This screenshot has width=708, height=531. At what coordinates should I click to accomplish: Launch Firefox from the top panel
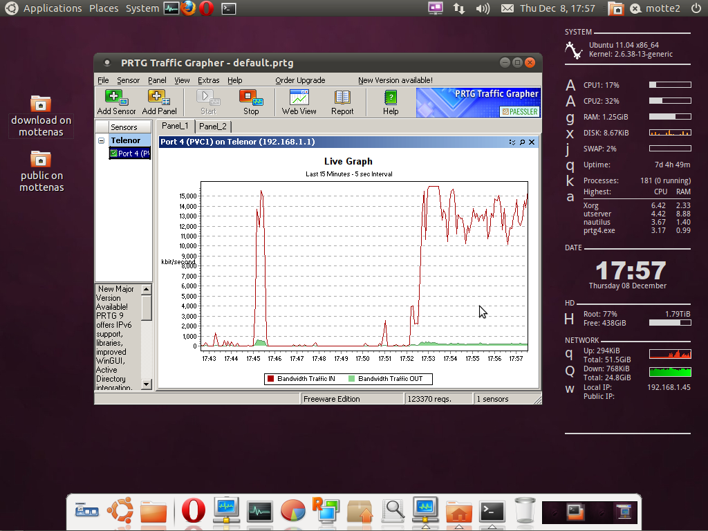pyautogui.click(x=188, y=8)
